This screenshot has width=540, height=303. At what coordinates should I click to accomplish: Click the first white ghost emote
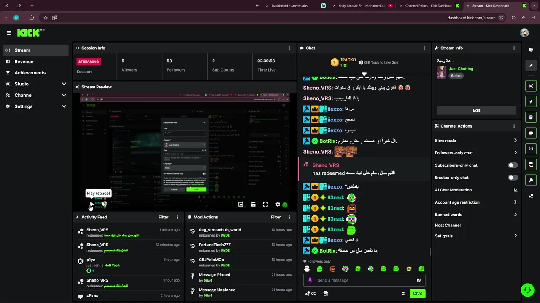(x=307, y=269)
